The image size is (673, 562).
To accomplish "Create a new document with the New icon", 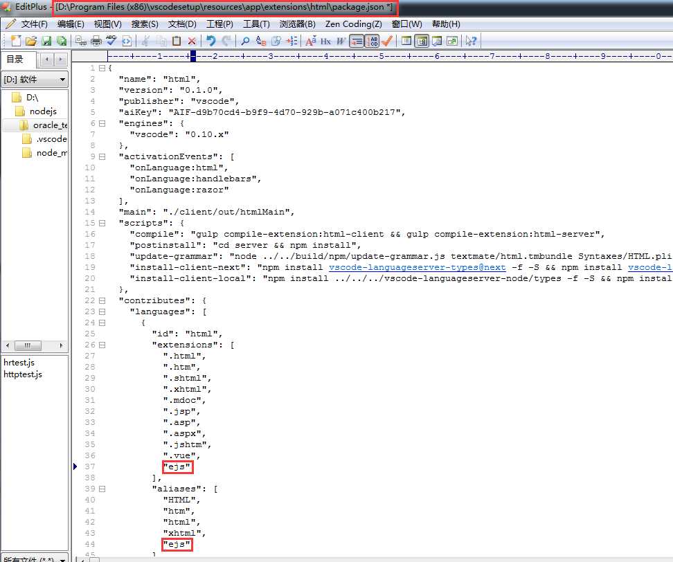I will 15,41.
